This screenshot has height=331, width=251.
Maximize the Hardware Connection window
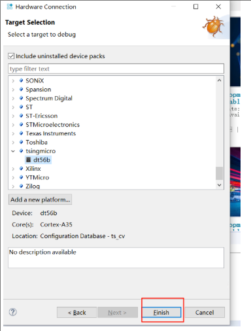[195, 7]
